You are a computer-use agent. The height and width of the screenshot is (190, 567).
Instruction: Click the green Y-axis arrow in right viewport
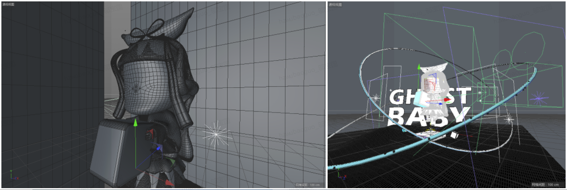coord(419,68)
